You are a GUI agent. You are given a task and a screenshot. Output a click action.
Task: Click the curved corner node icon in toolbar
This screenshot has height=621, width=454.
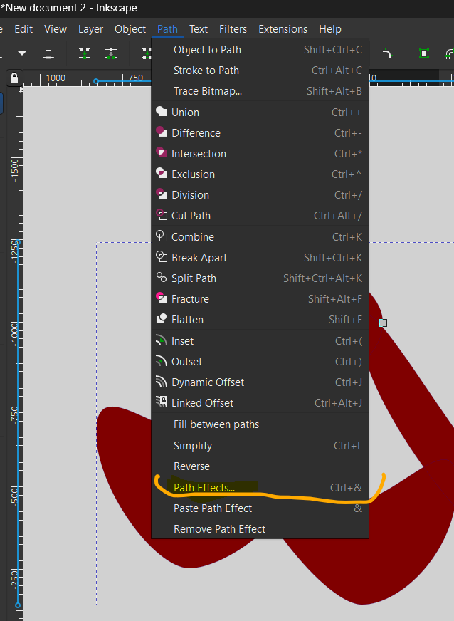point(386,53)
